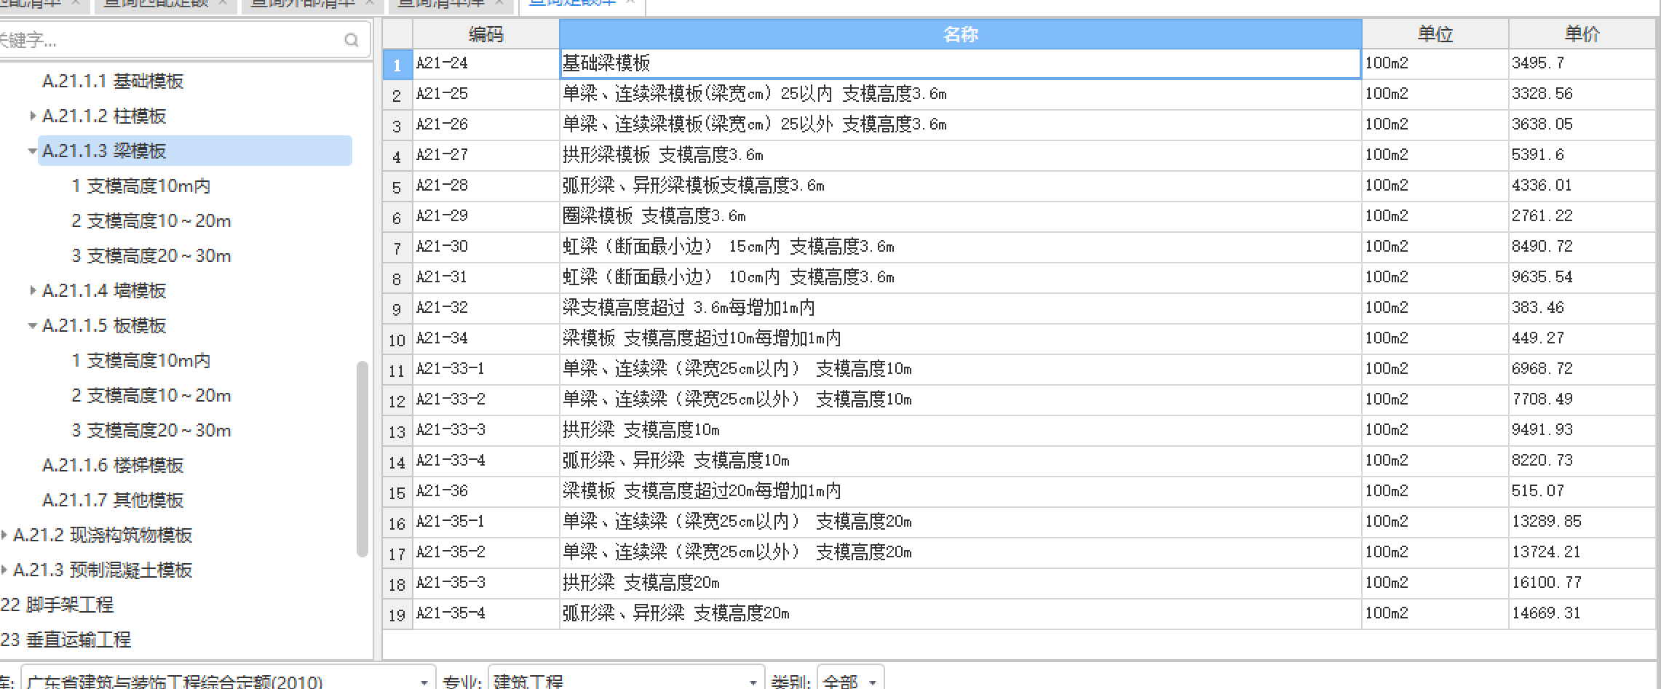
Task: Click price cell 7708.49
Action: [x=1582, y=399]
